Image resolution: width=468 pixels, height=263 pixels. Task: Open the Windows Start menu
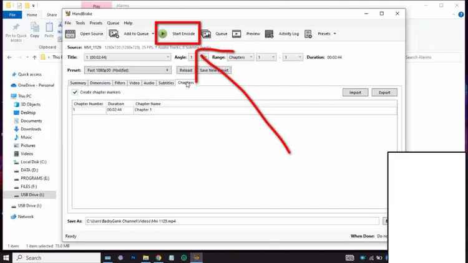(6, 257)
